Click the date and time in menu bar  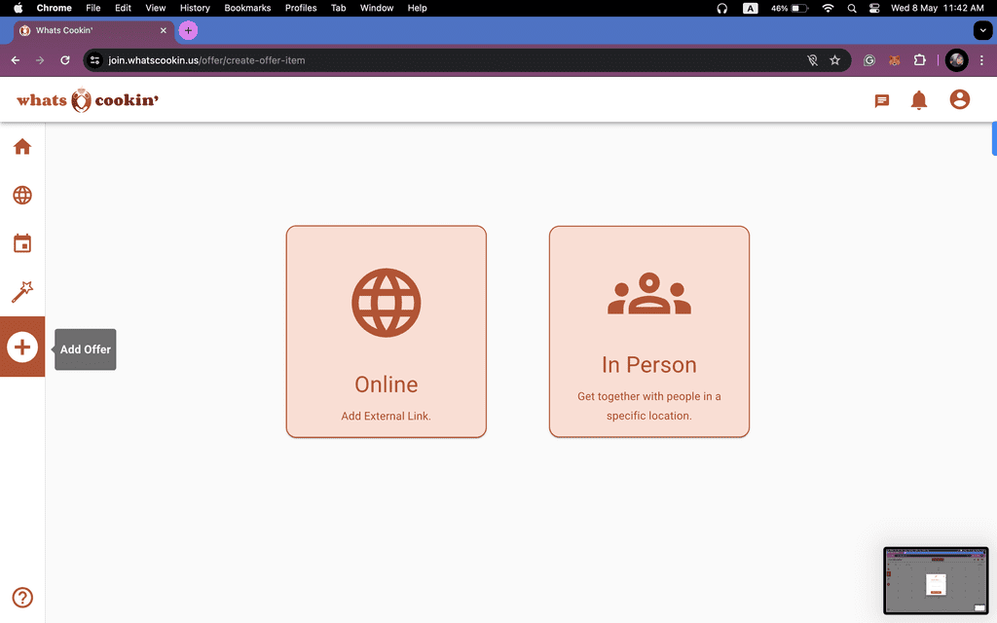(x=938, y=8)
